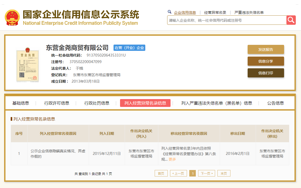Click the 列入日期 column header
The image size is (301, 188).
coord(107,134)
